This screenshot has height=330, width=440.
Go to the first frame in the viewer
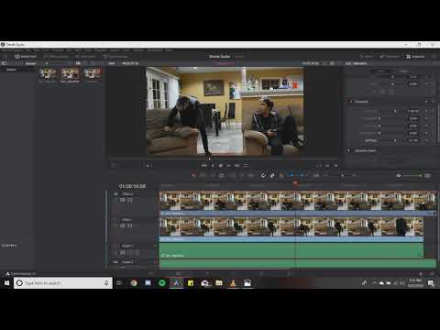pyautogui.click(x=203, y=165)
